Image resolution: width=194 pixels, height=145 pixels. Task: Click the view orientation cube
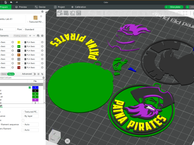(x=55, y=136)
